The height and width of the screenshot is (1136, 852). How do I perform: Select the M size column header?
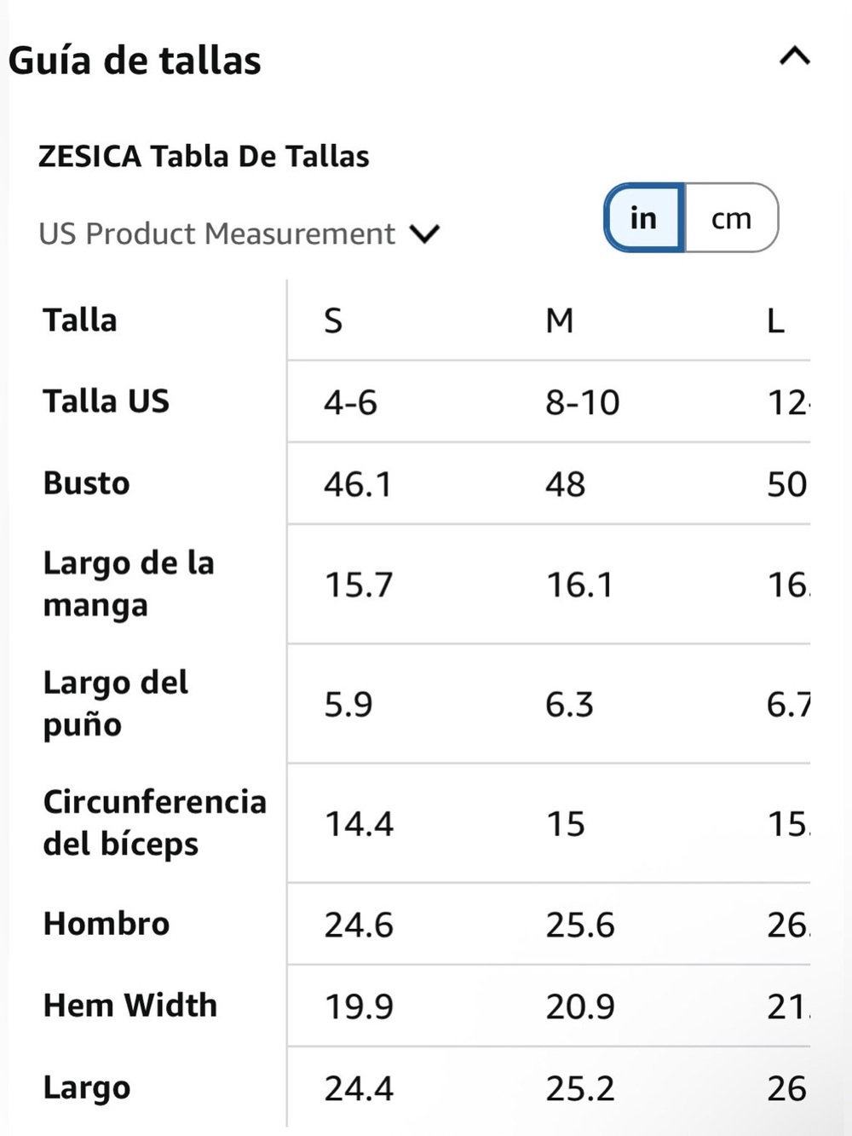[x=560, y=321]
